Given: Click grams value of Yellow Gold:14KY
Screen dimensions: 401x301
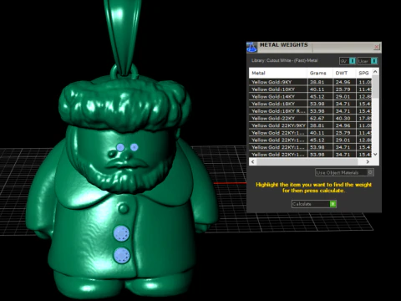Looking at the screenshot, I should point(317,96).
